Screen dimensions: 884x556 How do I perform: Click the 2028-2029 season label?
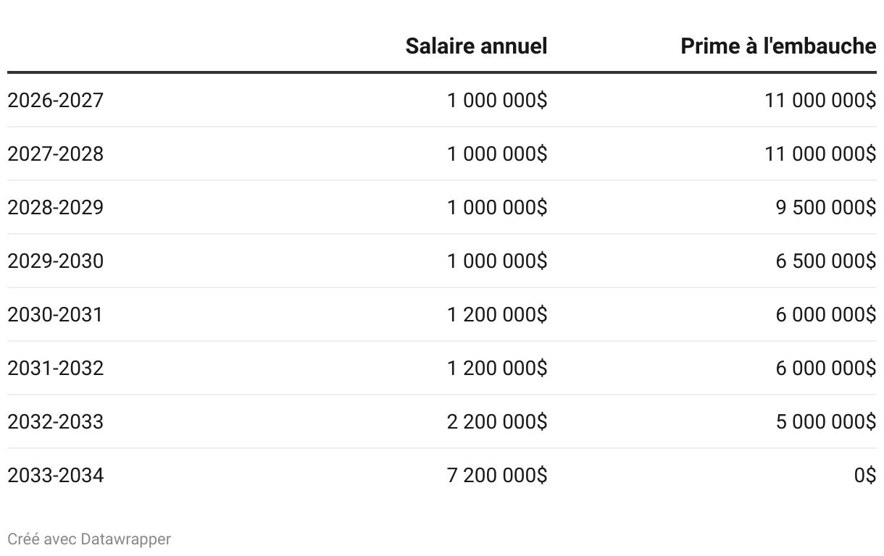[x=56, y=208]
